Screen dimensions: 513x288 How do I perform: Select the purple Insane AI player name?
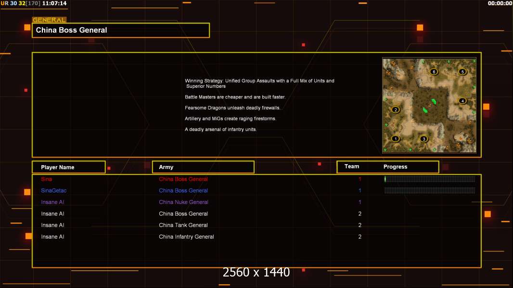52,202
